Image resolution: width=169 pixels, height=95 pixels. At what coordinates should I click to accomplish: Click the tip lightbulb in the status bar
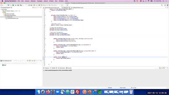(x=168, y=88)
